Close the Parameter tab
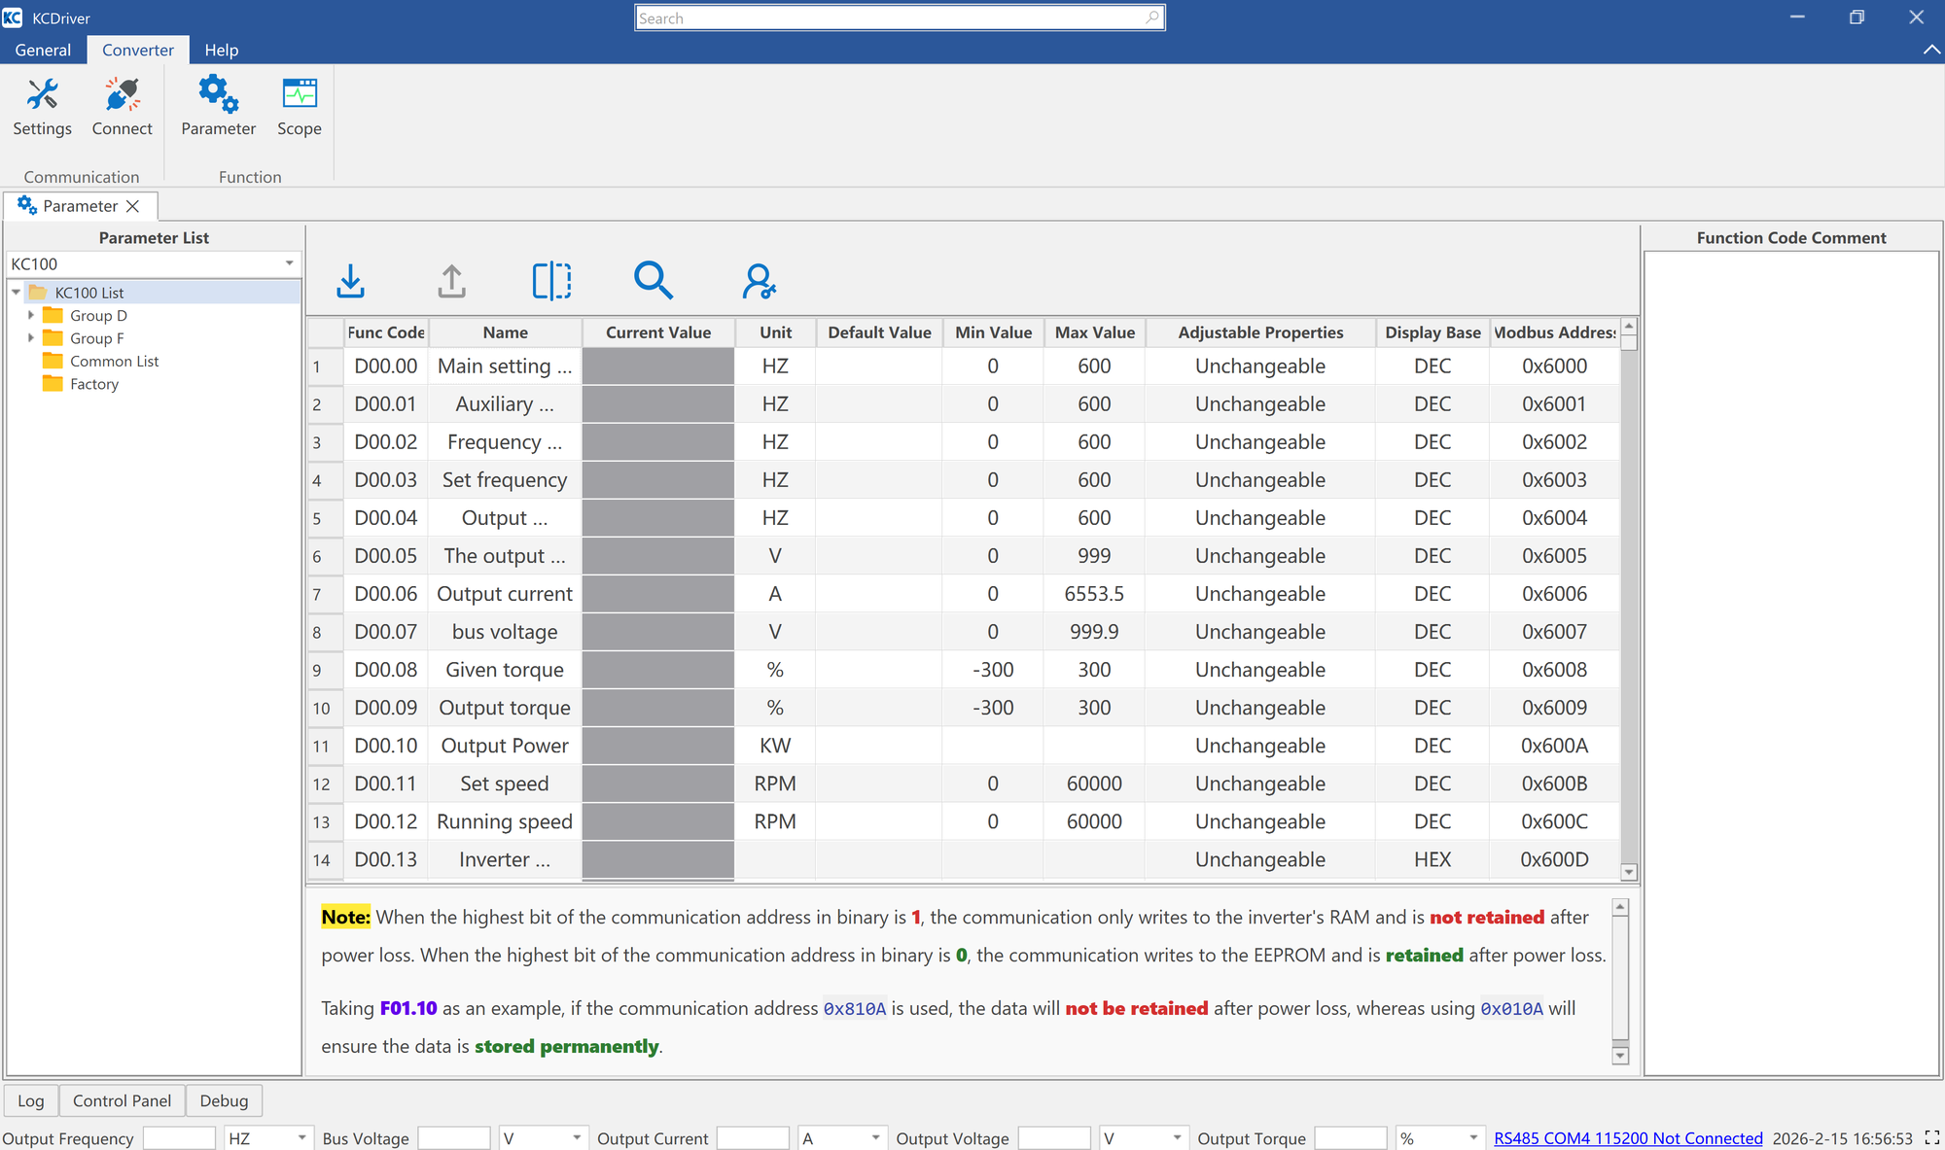 point(133,206)
